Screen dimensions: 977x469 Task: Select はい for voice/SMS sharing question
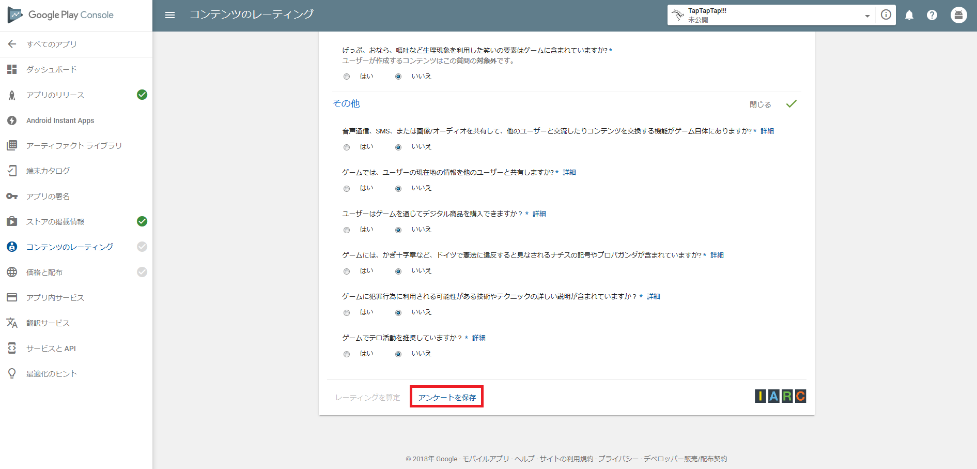347,147
